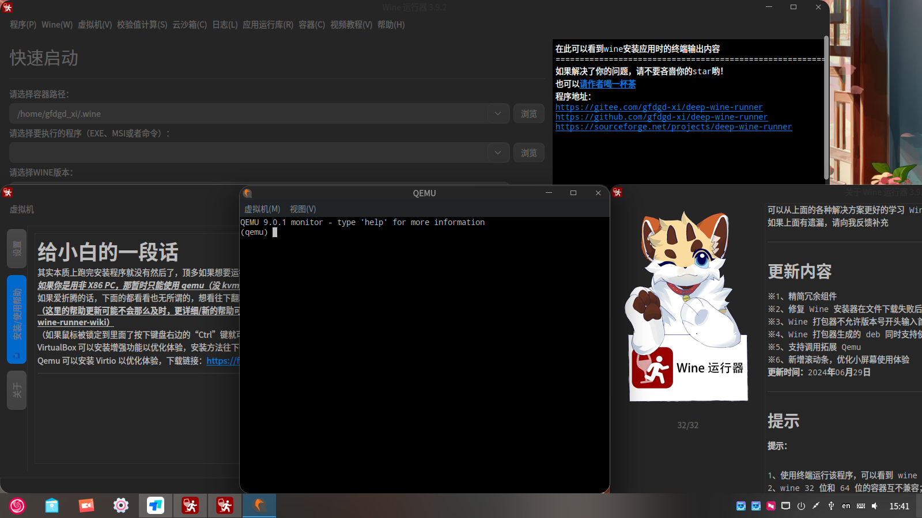Click the pen-shaped tray icon
Viewport: 922px width, 518px height.
(x=816, y=506)
